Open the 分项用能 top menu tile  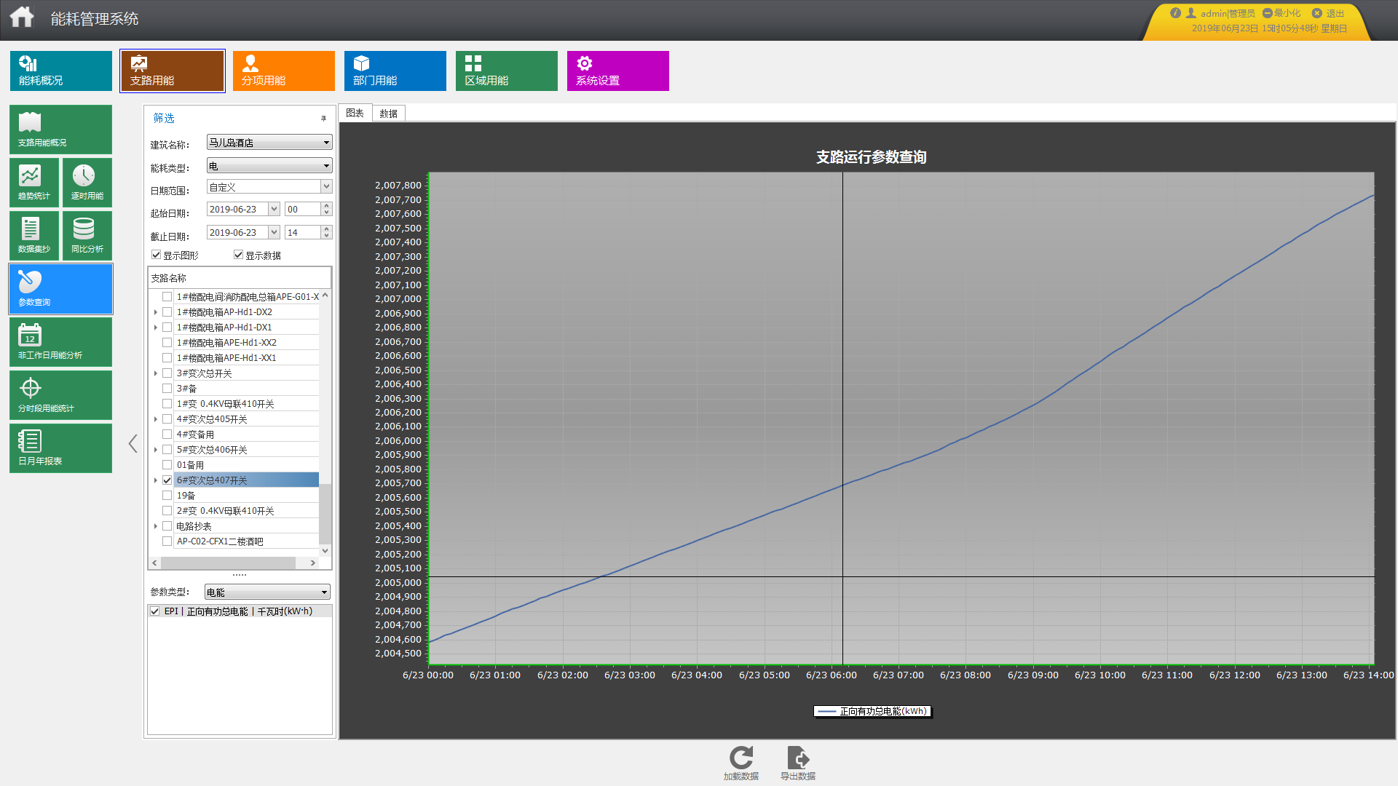(x=283, y=71)
